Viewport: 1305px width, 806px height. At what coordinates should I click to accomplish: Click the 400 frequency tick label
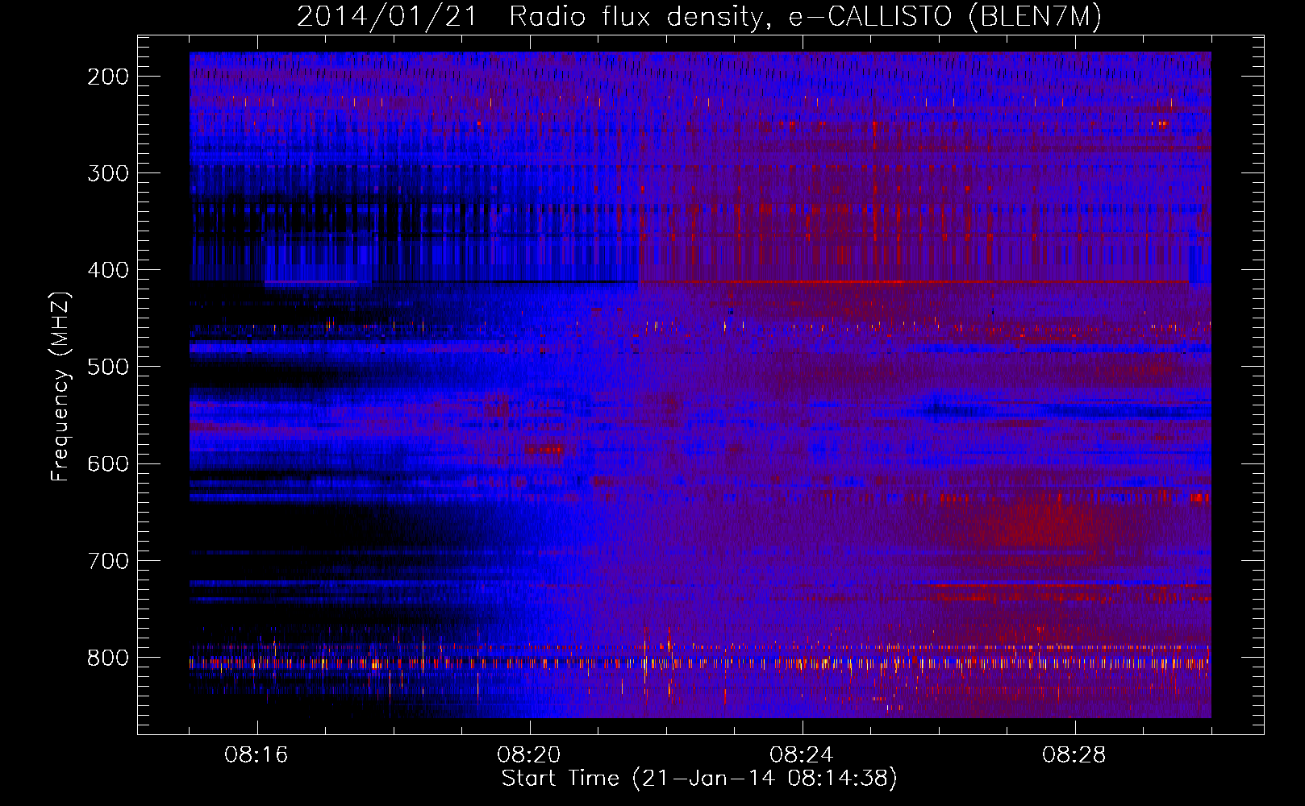click(108, 270)
